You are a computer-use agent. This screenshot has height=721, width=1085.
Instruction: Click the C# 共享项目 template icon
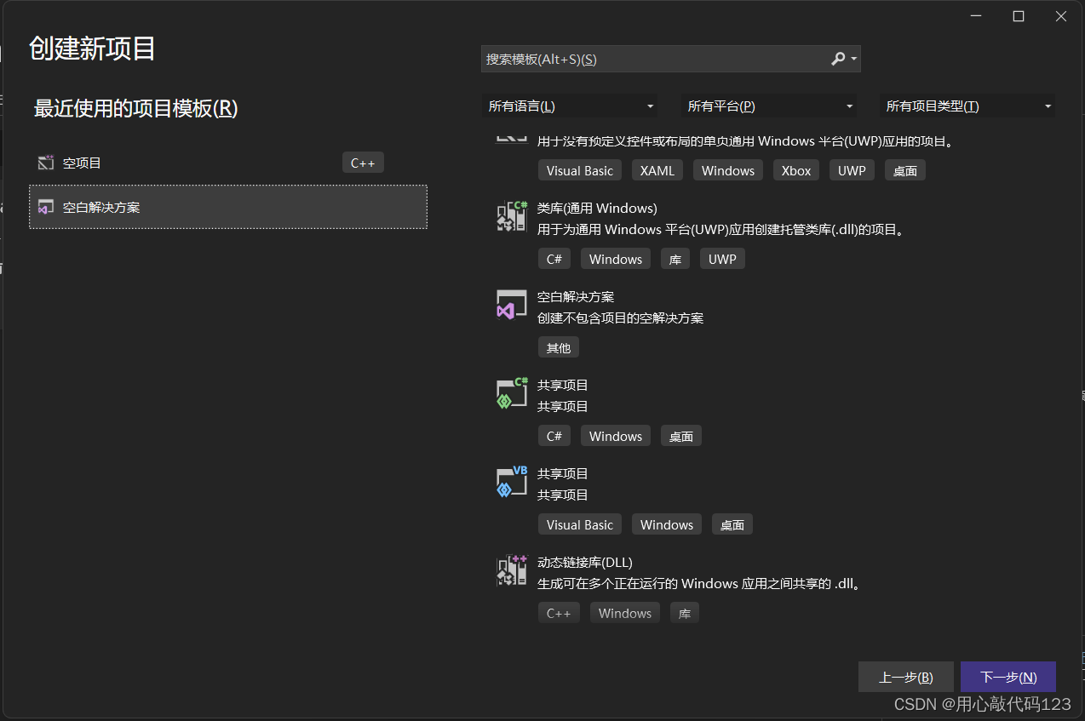tap(512, 394)
